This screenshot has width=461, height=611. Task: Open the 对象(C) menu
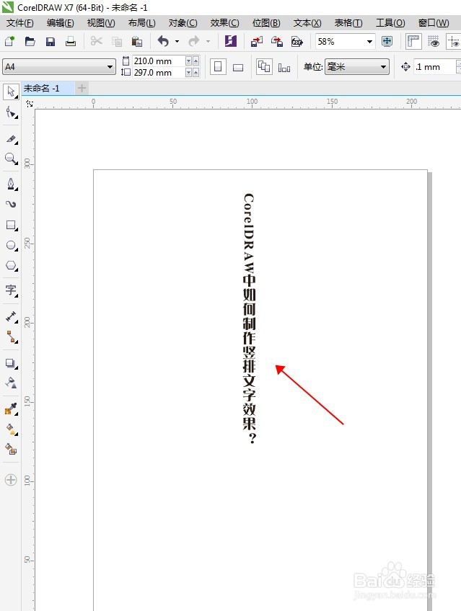(x=183, y=23)
